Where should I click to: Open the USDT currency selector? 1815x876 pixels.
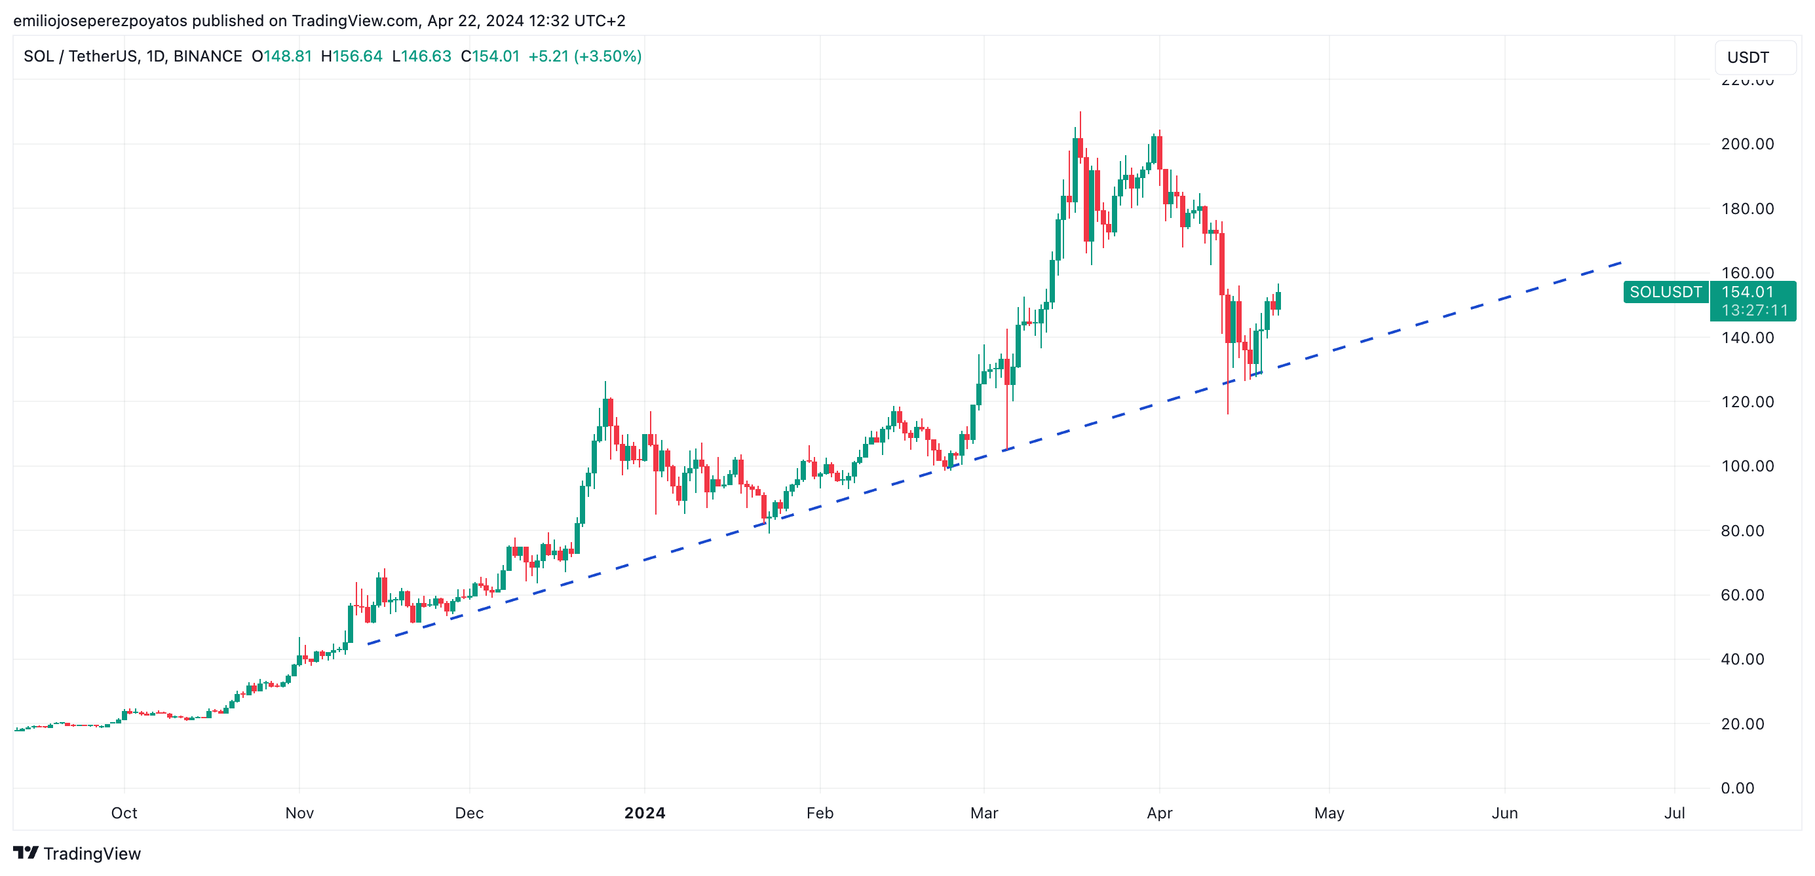pyautogui.click(x=1755, y=57)
